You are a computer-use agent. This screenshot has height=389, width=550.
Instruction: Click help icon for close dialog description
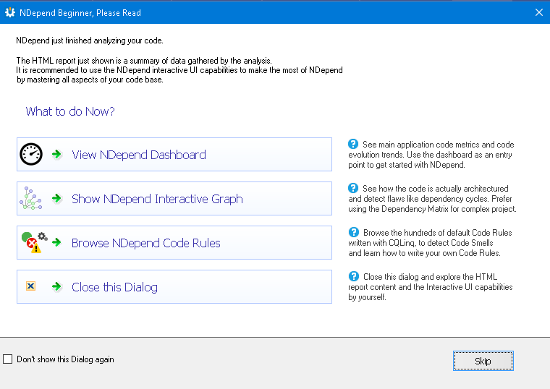[354, 276]
